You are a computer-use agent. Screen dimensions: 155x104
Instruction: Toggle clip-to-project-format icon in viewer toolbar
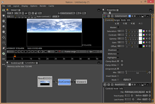(x=26, y=13)
